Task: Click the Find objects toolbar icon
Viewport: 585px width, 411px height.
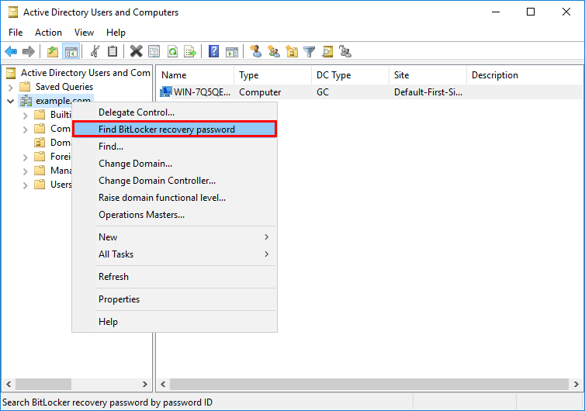Action: 327,51
